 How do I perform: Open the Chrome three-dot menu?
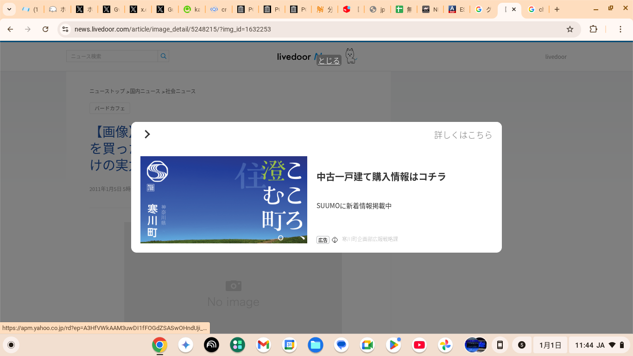coord(620,29)
